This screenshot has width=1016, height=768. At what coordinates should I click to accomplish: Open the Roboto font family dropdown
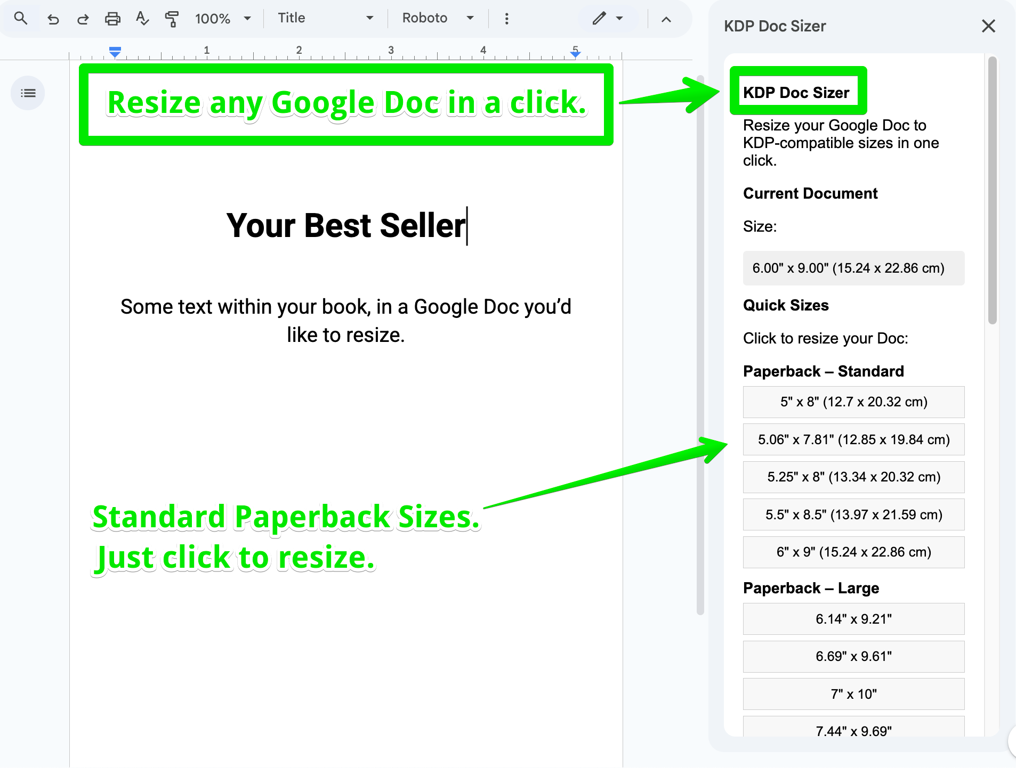point(438,18)
